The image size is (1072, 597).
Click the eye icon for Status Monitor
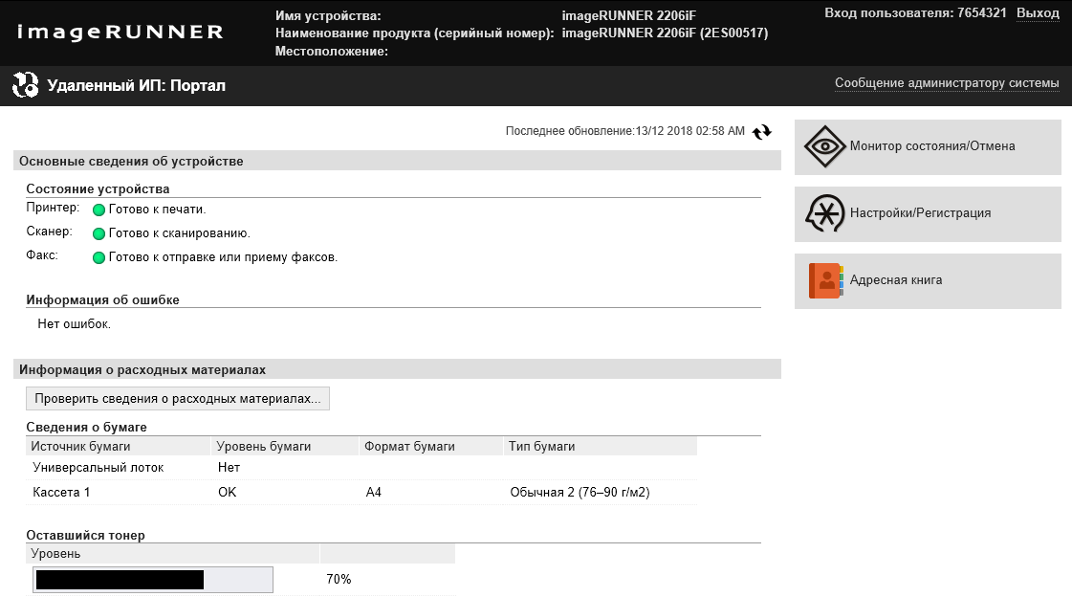[x=825, y=146]
